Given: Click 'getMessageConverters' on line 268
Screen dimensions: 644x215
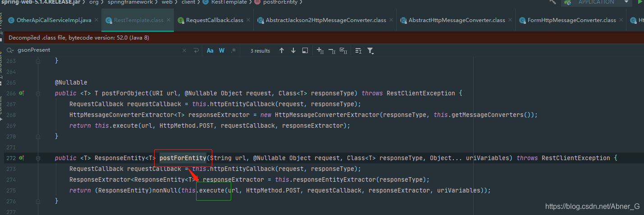Looking at the screenshot, I should (x=488, y=115).
